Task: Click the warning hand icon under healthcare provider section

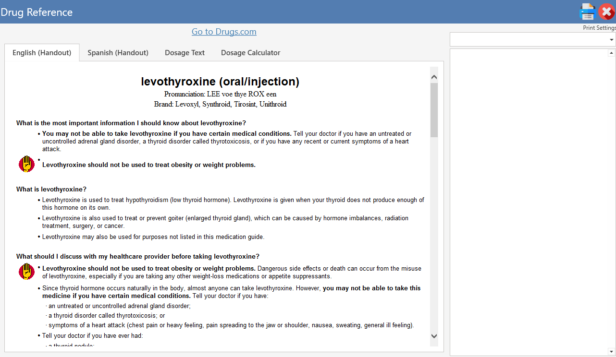Action: pyautogui.click(x=26, y=272)
